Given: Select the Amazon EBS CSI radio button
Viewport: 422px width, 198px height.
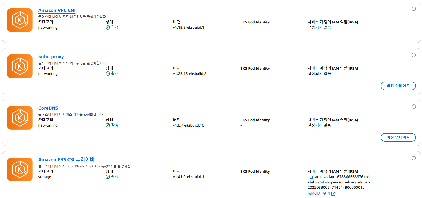Looking at the screenshot, I should pyautogui.click(x=413, y=158).
